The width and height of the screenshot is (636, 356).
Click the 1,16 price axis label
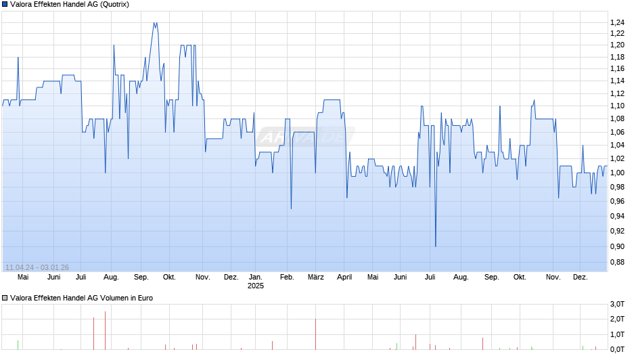click(617, 68)
